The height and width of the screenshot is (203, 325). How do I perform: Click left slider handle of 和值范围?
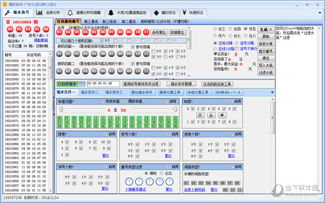[61, 109]
